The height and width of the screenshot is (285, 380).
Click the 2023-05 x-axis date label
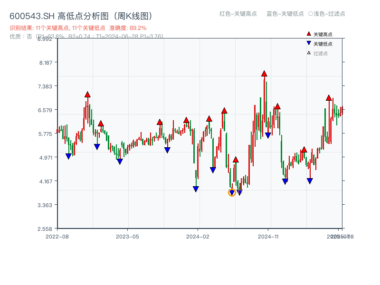tap(127, 237)
